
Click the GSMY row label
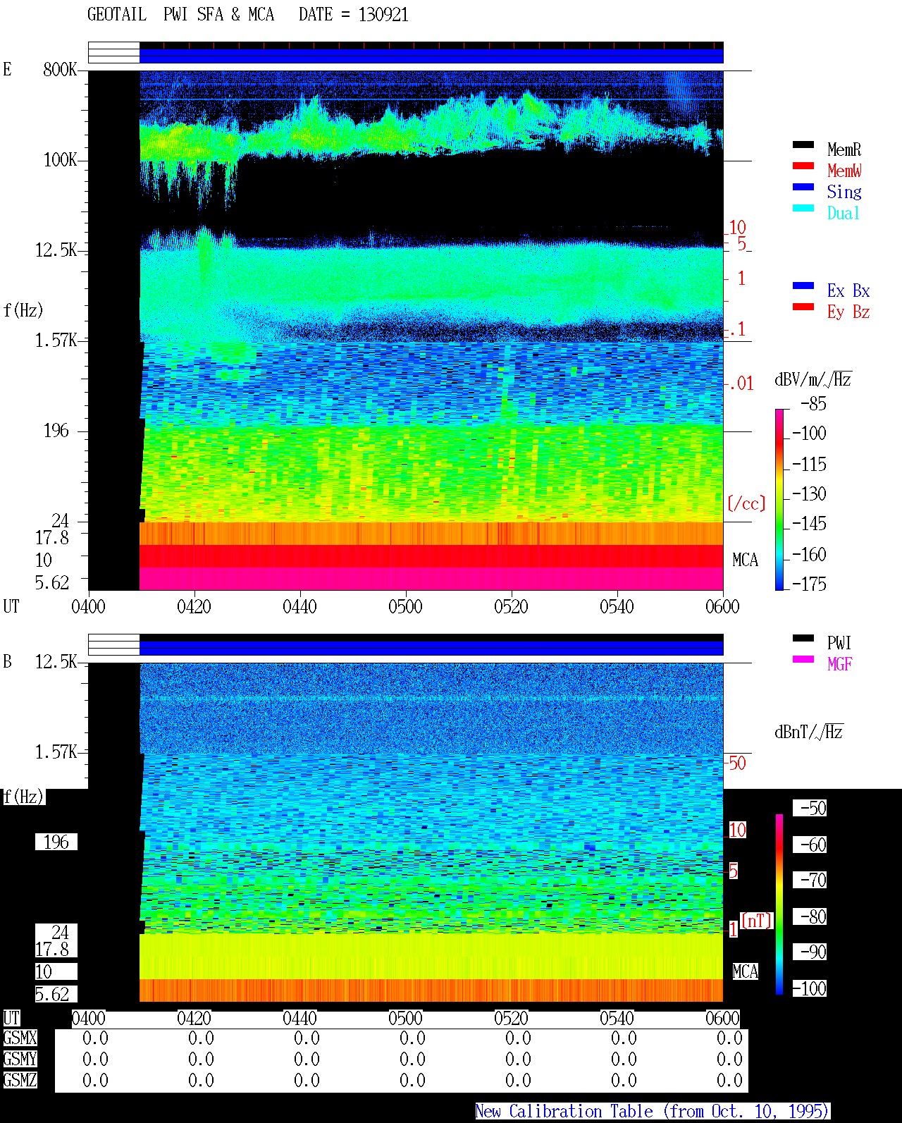point(20,1060)
